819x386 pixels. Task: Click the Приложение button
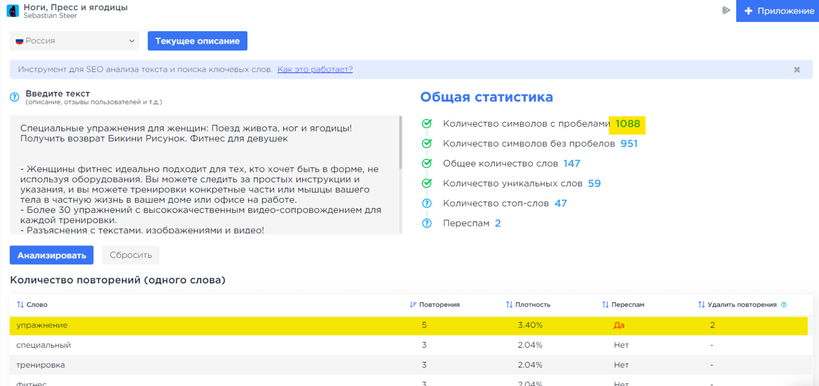[777, 11]
